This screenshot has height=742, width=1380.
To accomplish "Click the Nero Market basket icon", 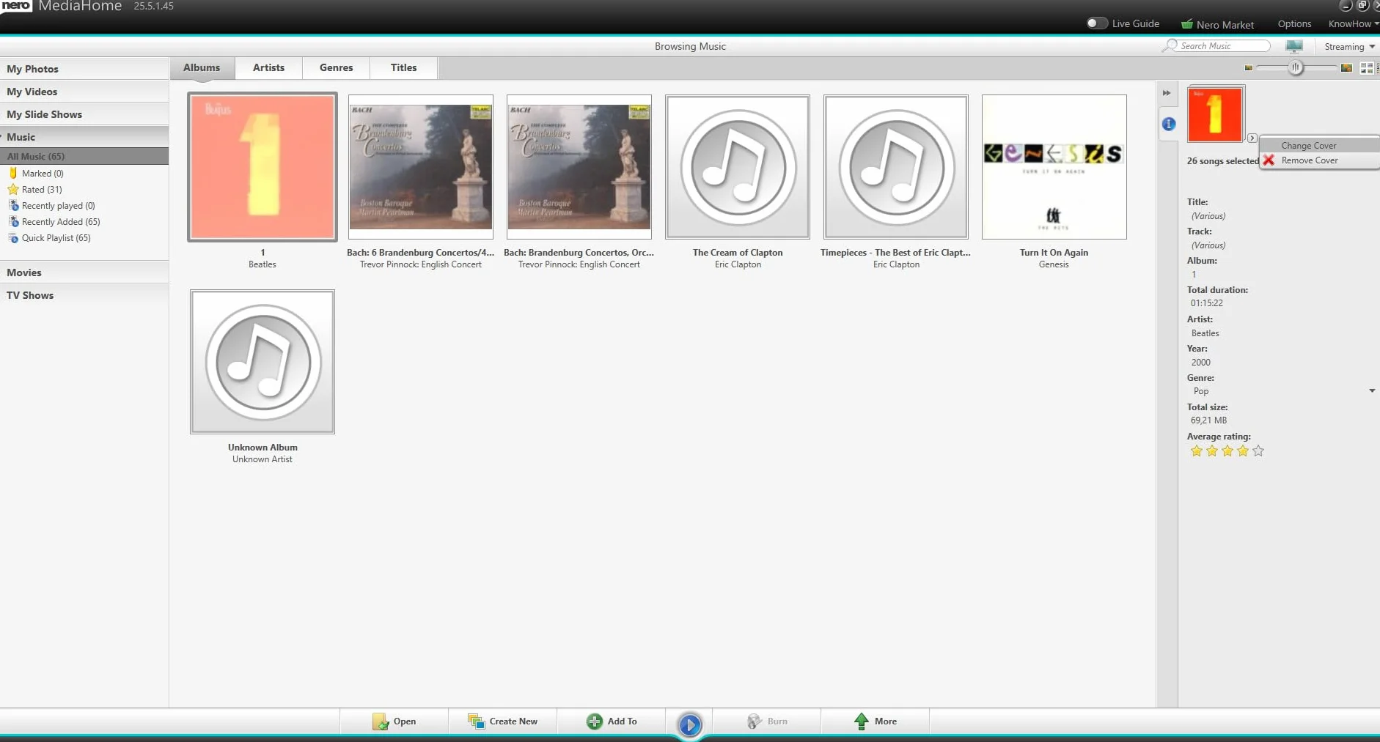I will tap(1186, 24).
